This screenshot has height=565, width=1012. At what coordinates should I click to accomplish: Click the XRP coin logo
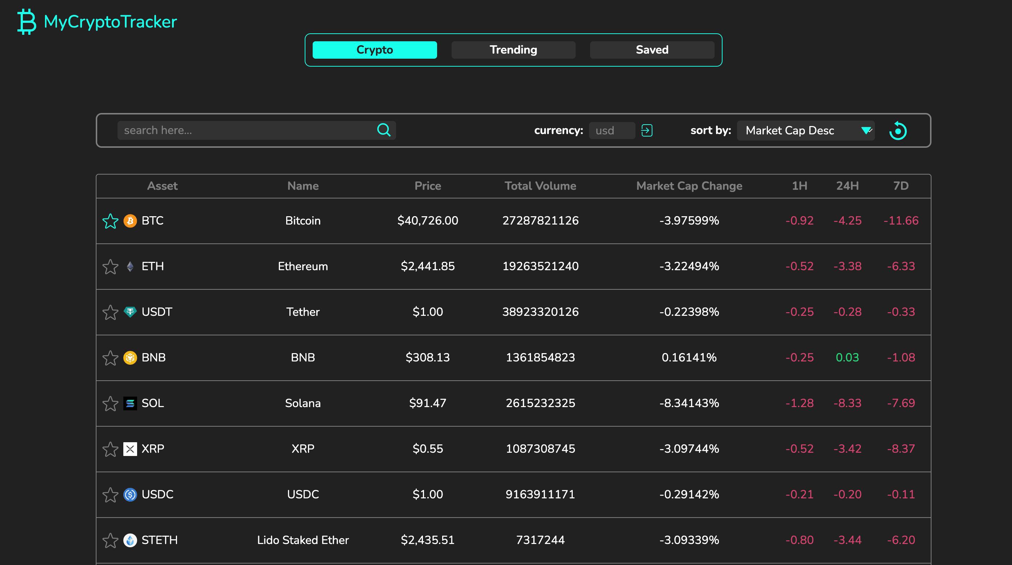(x=130, y=449)
